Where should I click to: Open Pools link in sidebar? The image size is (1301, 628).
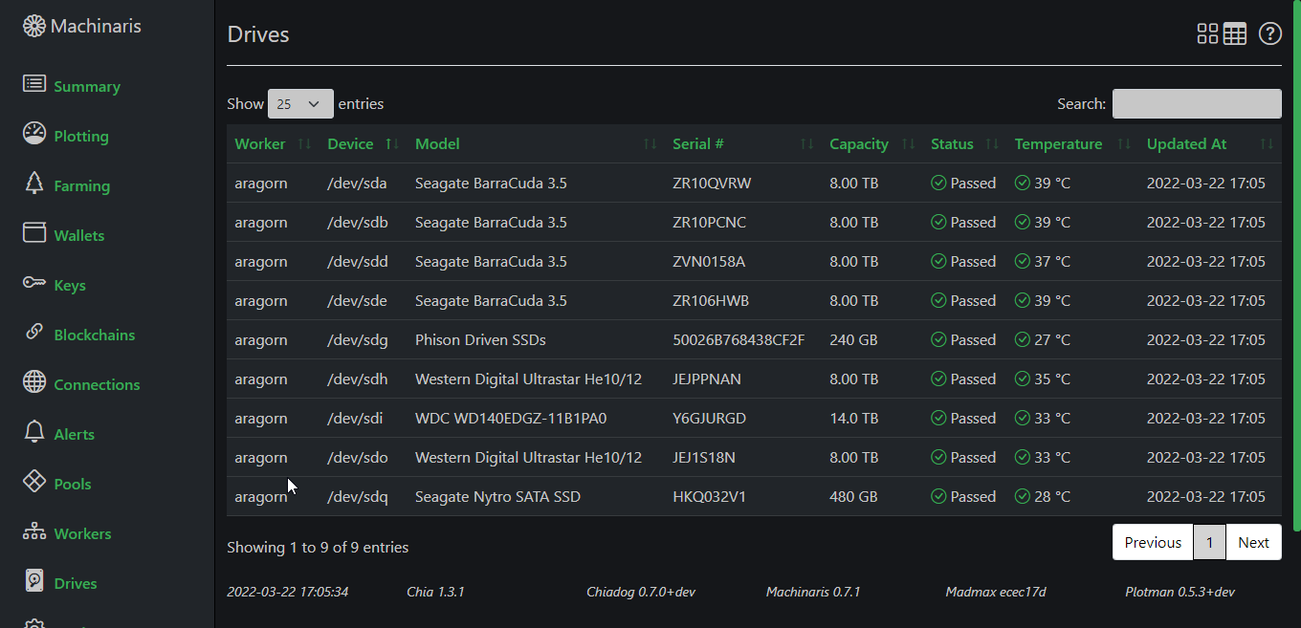pyautogui.click(x=73, y=484)
